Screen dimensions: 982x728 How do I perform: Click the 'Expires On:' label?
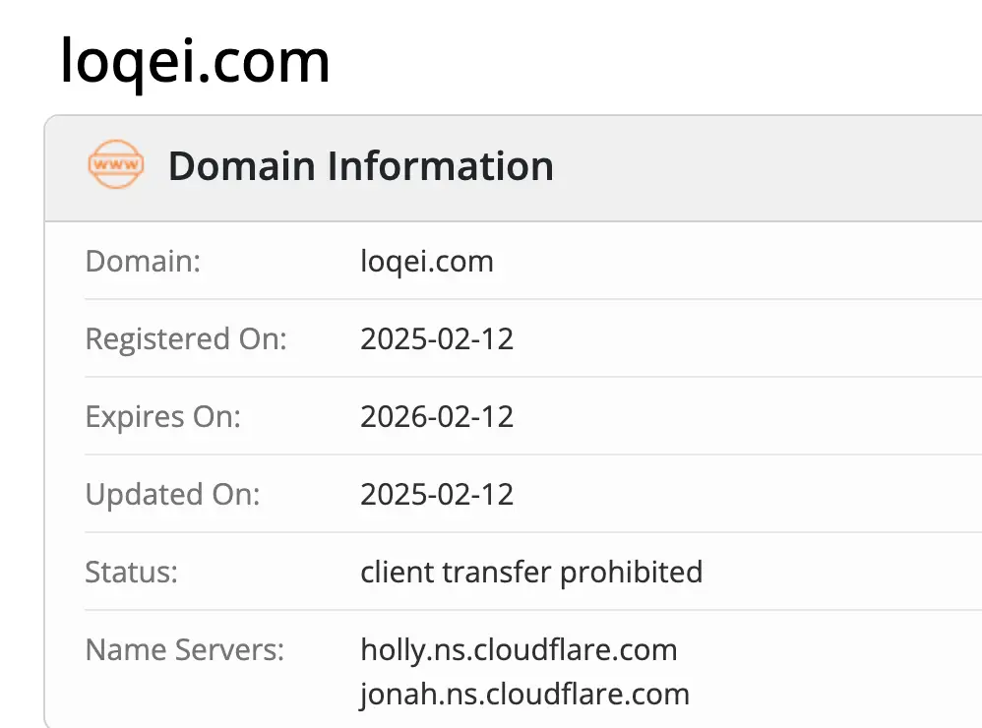point(162,417)
